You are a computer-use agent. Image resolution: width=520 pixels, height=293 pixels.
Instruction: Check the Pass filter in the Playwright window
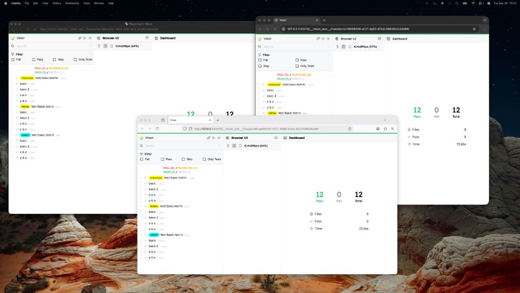(34, 60)
